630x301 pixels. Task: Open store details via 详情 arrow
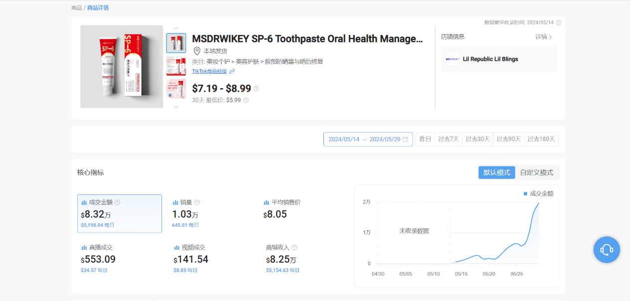pos(544,37)
